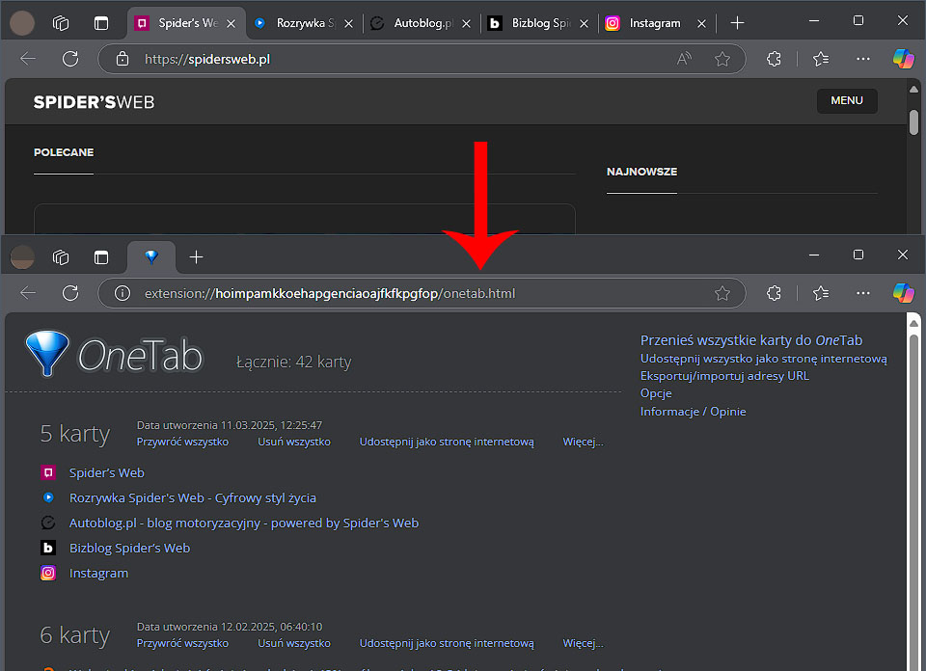Click Usuń wszystko for 5 karty group
This screenshot has width=926, height=671.
(294, 442)
